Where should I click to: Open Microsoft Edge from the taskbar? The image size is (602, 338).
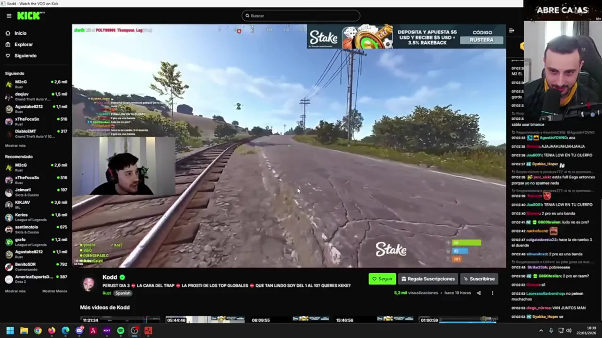65,330
